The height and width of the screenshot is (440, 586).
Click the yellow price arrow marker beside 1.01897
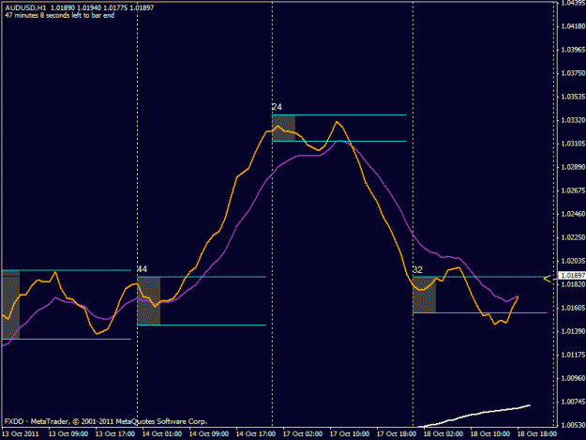point(548,279)
